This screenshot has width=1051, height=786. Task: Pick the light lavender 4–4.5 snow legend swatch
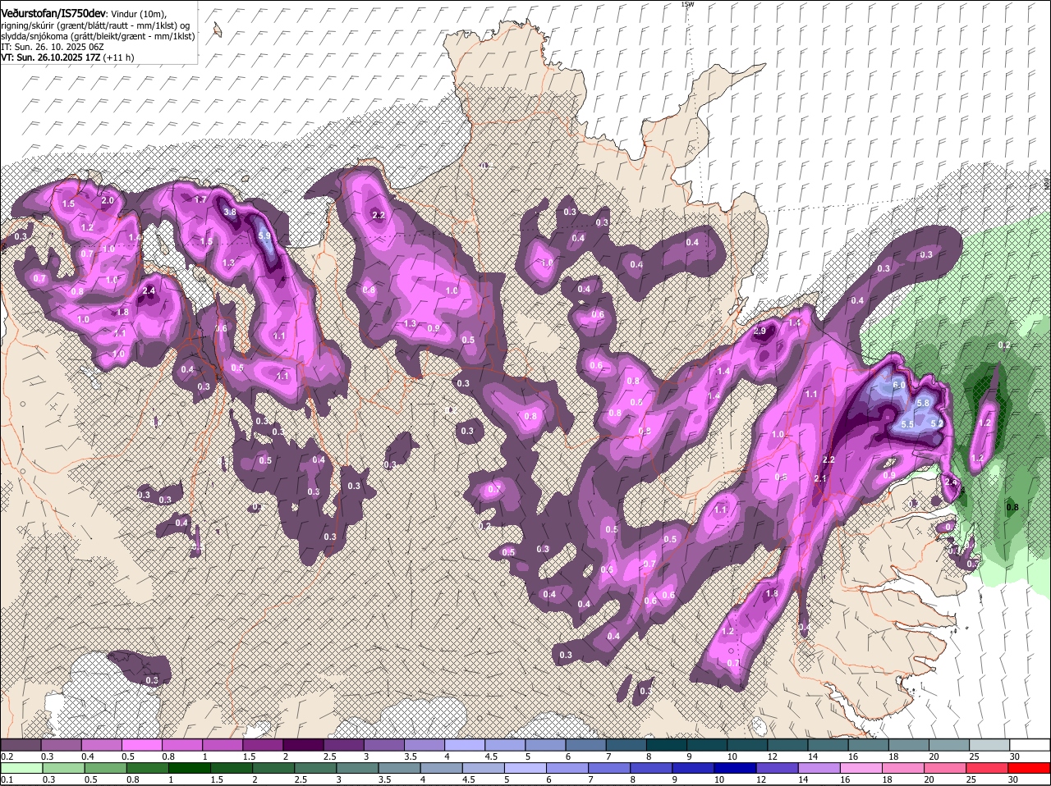click(x=465, y=744)
